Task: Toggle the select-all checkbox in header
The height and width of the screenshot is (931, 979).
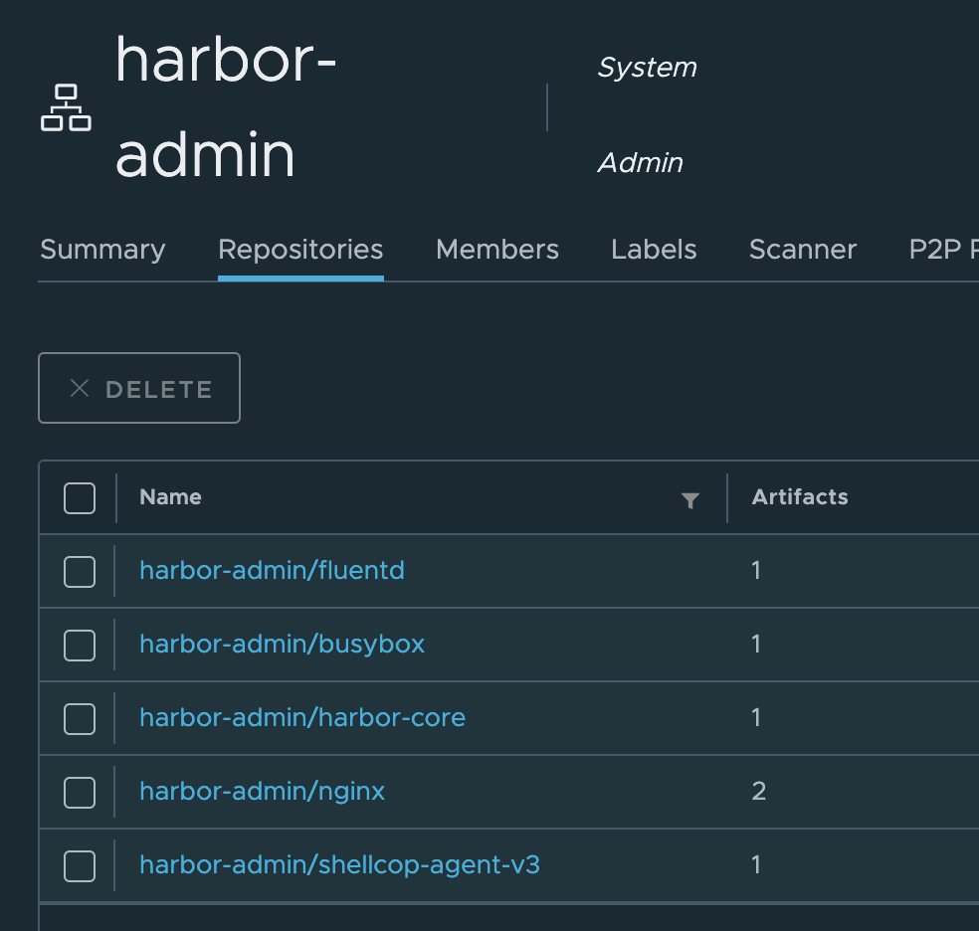Action: (80, 498)
